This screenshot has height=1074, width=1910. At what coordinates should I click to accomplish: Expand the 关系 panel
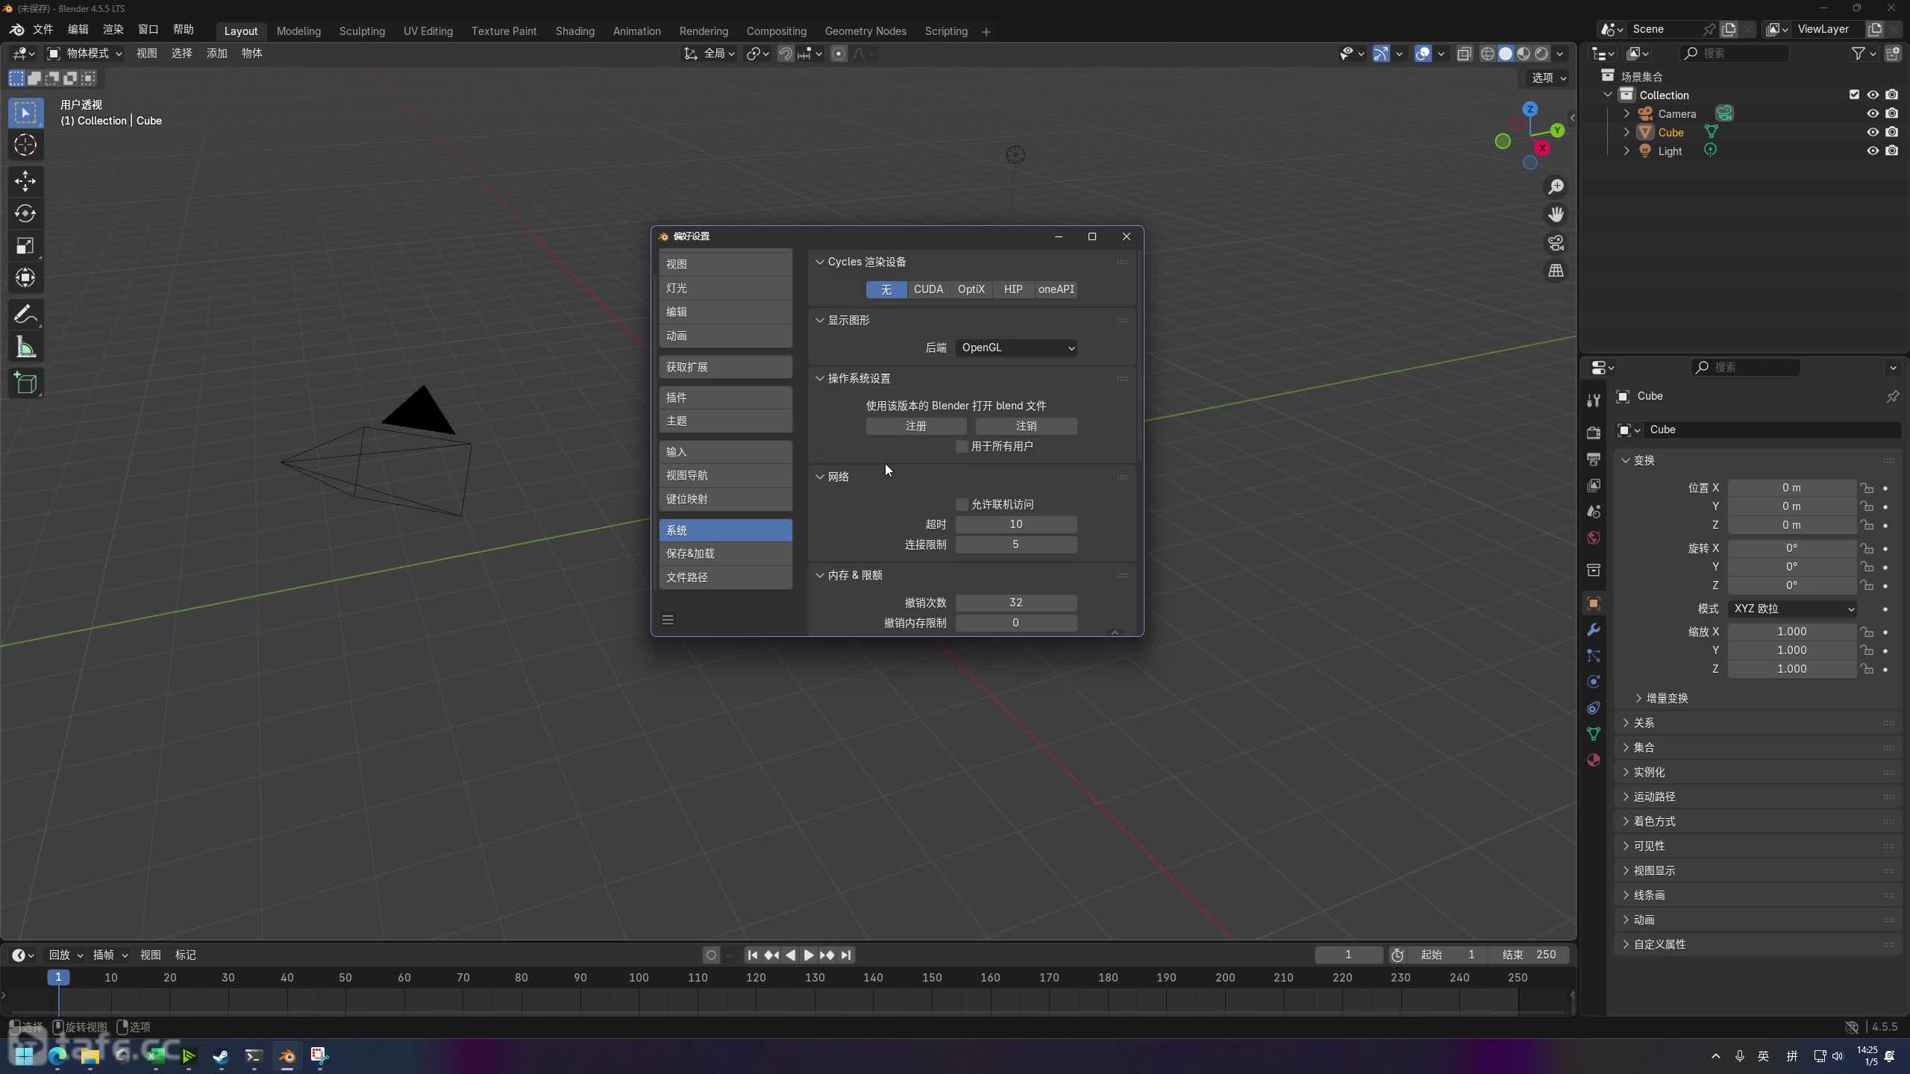1644,723
